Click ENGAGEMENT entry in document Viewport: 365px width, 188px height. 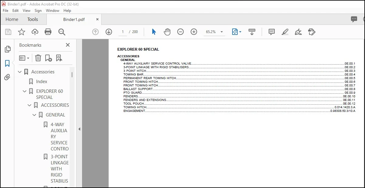click(x=134, y=111)
